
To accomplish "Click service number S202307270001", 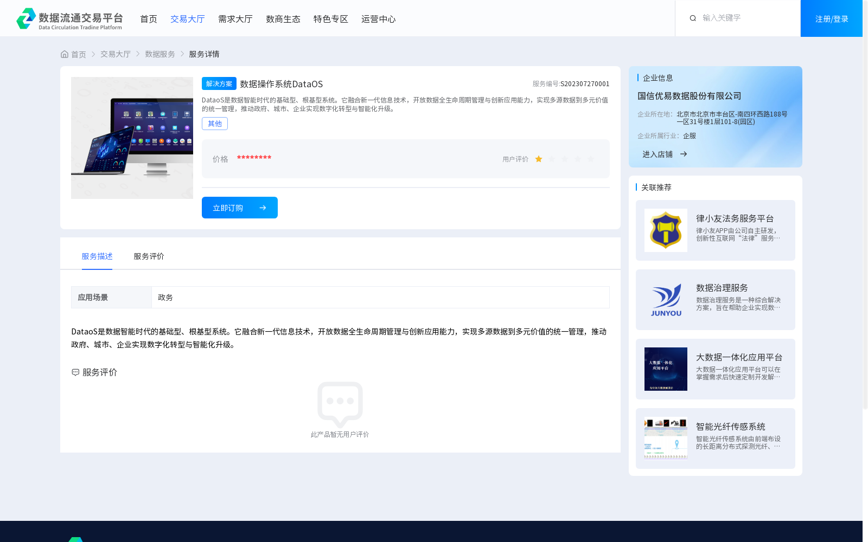I will [585, 84].
